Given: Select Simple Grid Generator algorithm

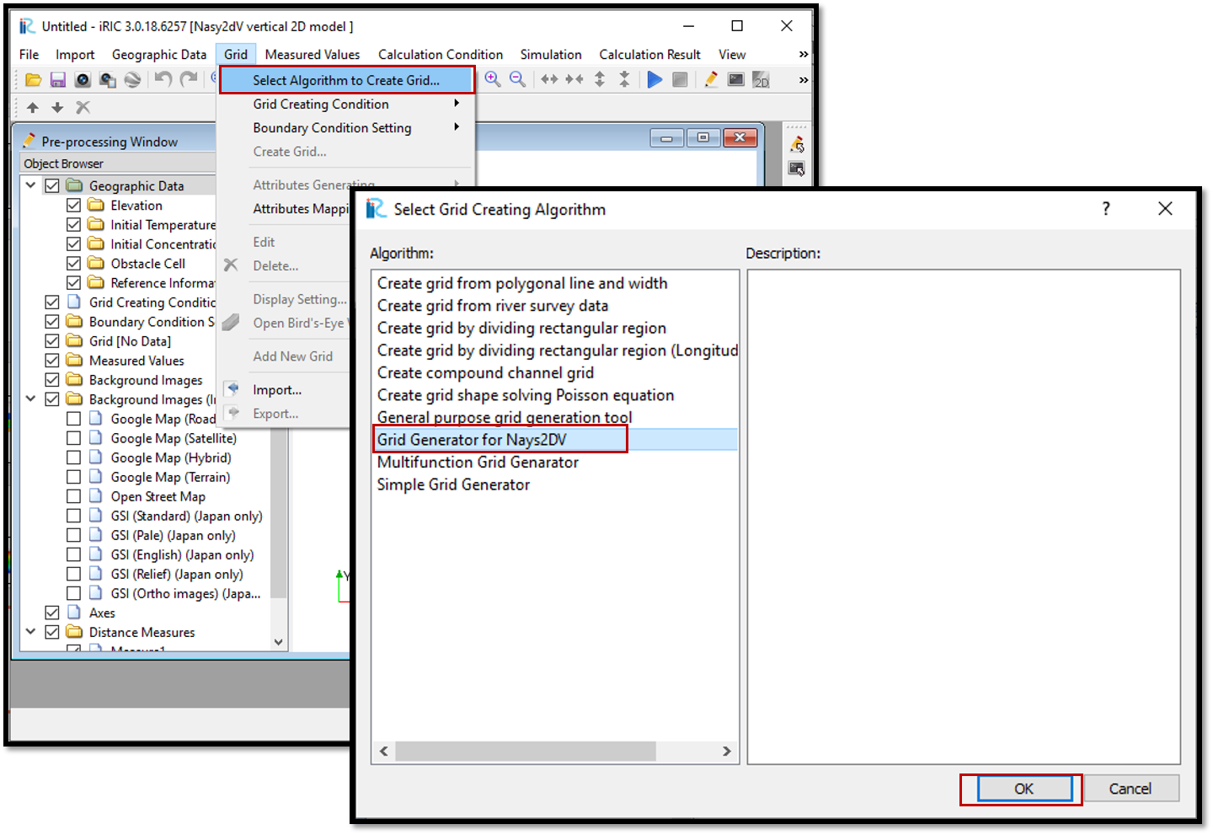Looking at the screenshot, I should 453,484.
